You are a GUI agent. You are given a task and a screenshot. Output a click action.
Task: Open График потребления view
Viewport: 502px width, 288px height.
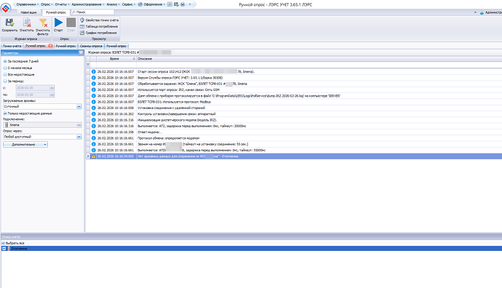click(x=98, y=33)
